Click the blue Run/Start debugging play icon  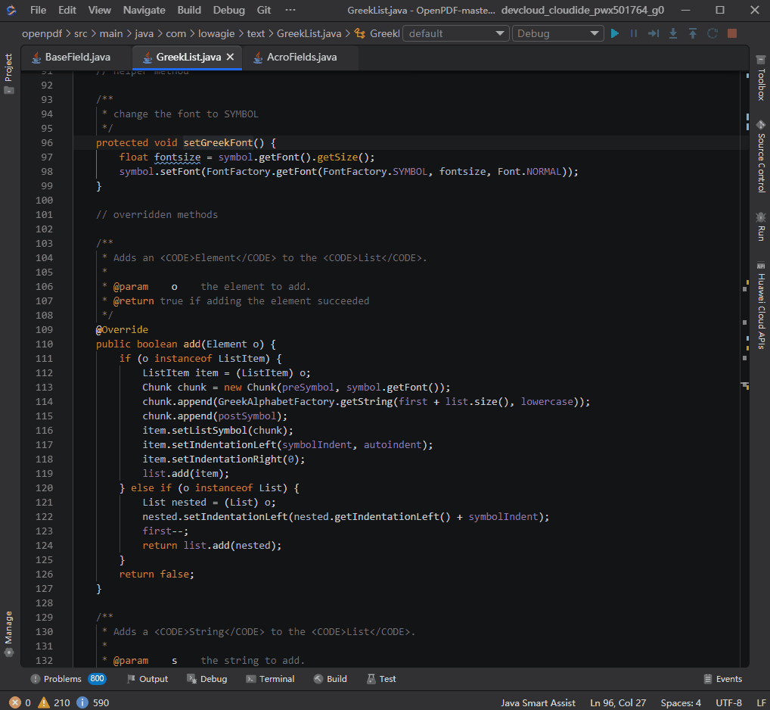615,33
